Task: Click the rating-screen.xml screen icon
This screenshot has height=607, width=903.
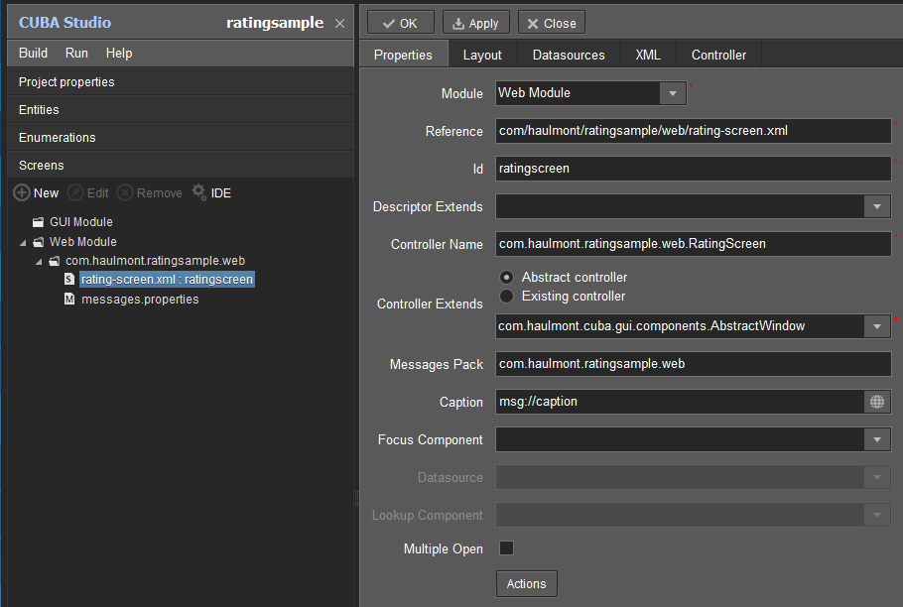Action: [x=69, y=280]
